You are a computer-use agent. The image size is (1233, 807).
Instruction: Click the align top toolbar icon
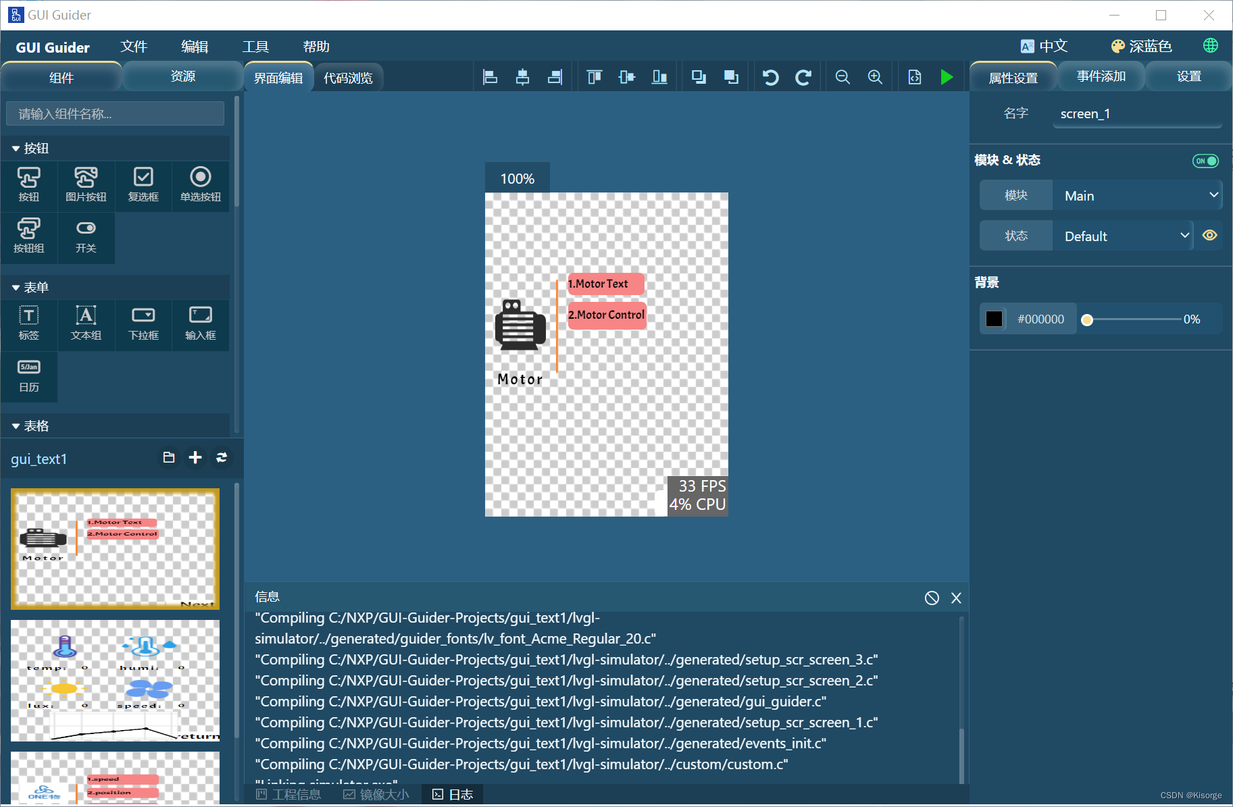tap(595, 77)
